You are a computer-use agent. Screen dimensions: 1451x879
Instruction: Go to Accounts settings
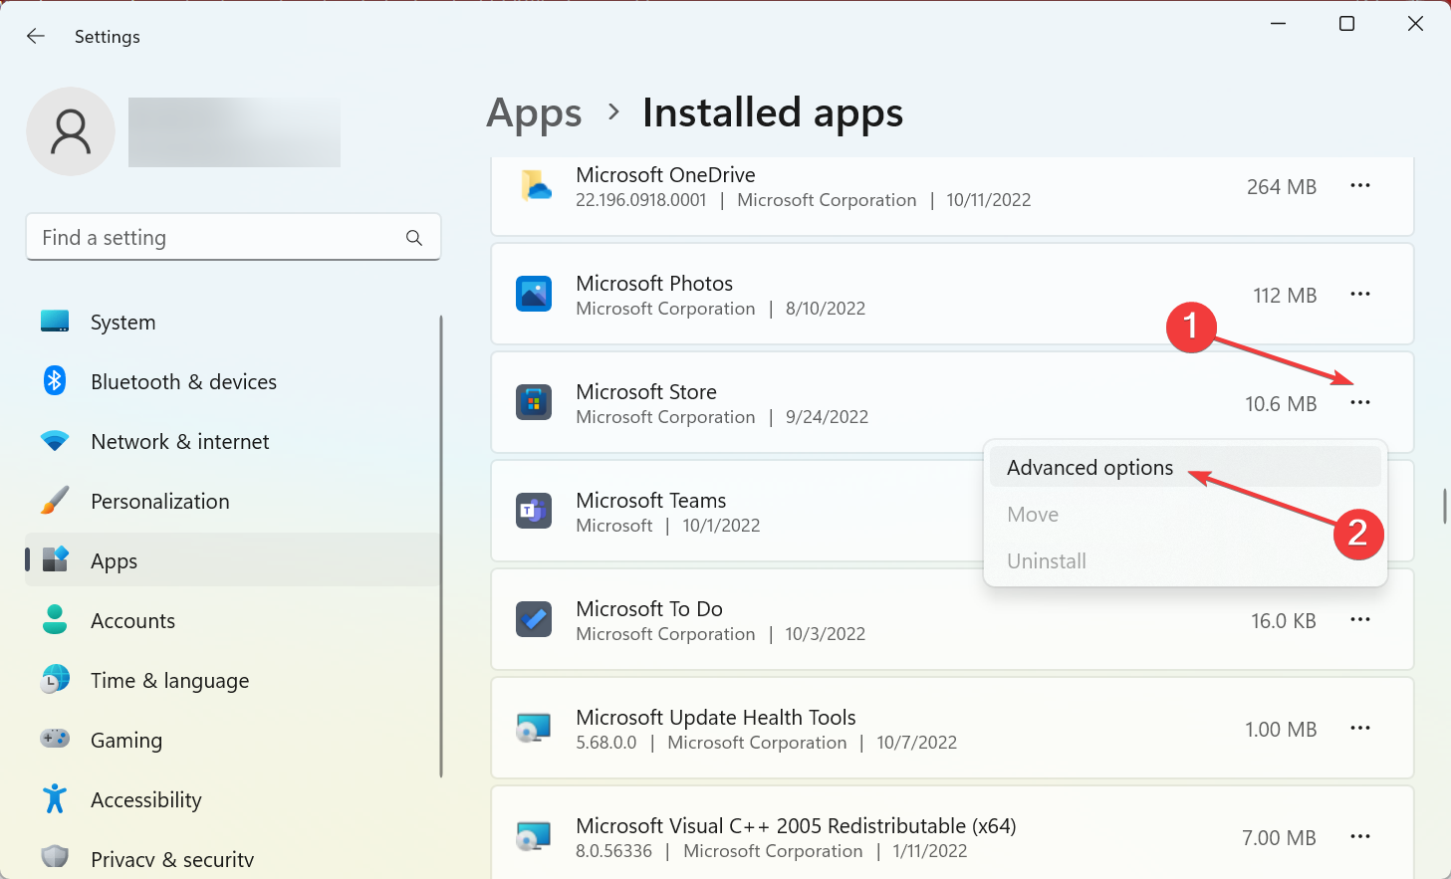point(232,621)
